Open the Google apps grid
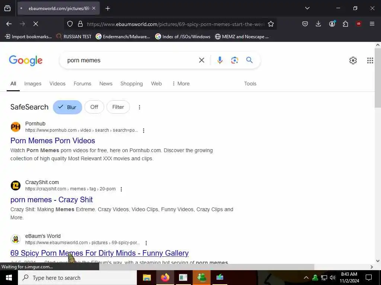The width and height of the screenshot is (381, 285). (370, 60)
